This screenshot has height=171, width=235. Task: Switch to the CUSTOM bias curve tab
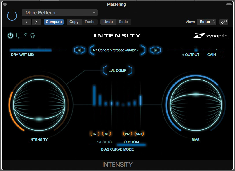click(131, 142)
